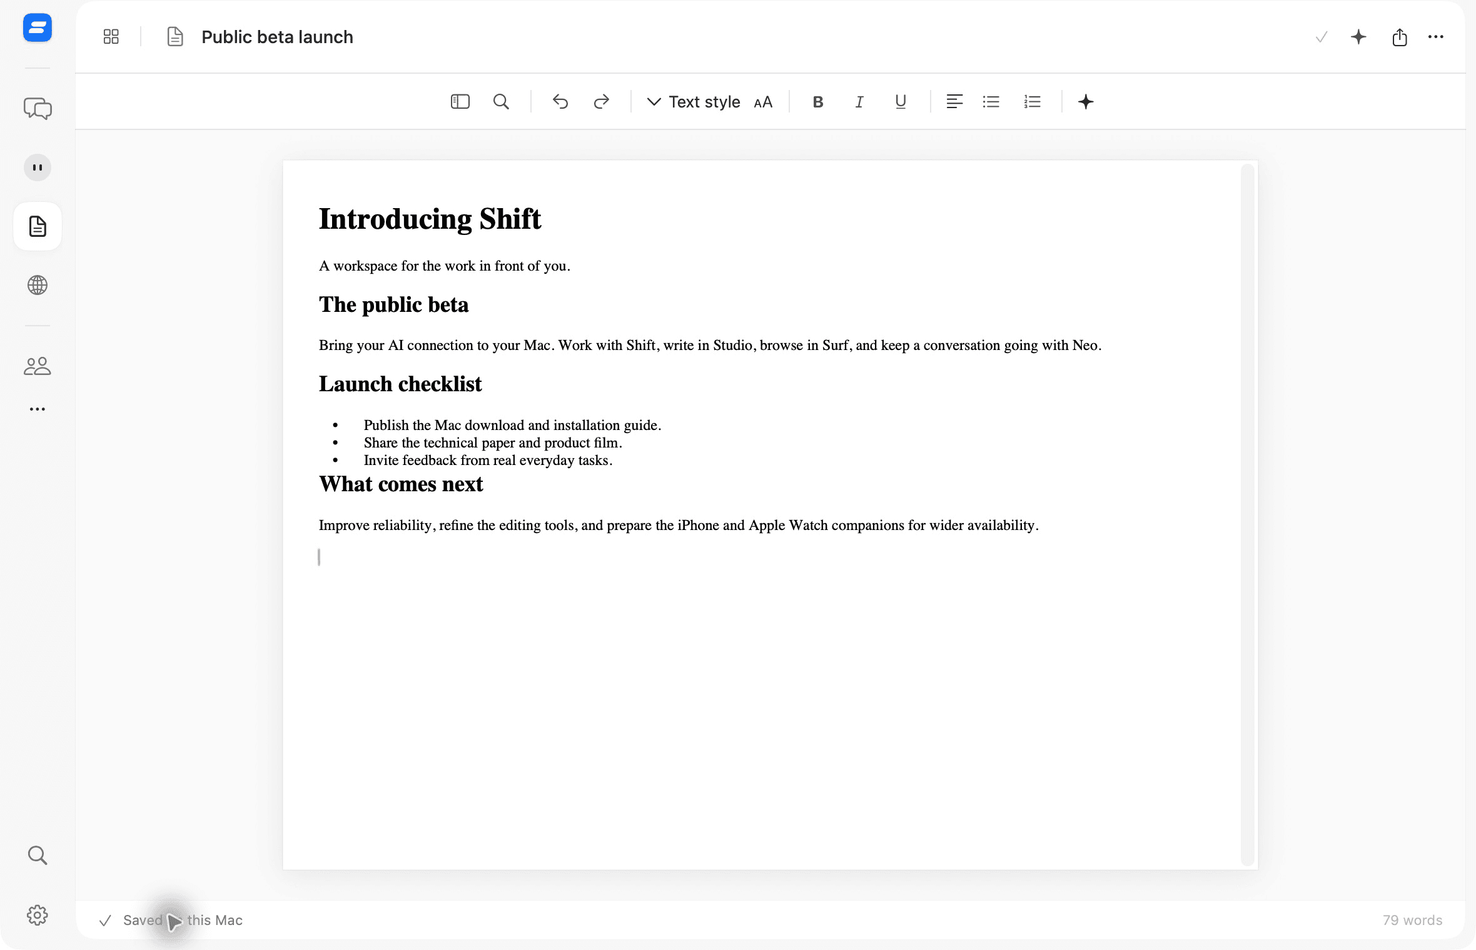The image size is (1476, 950).
Task: Click the checkmark icon in header
Action: click(x=1322, y=37)
